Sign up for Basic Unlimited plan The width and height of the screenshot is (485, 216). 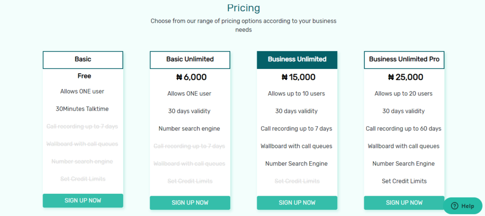click(x=190, y=203)
